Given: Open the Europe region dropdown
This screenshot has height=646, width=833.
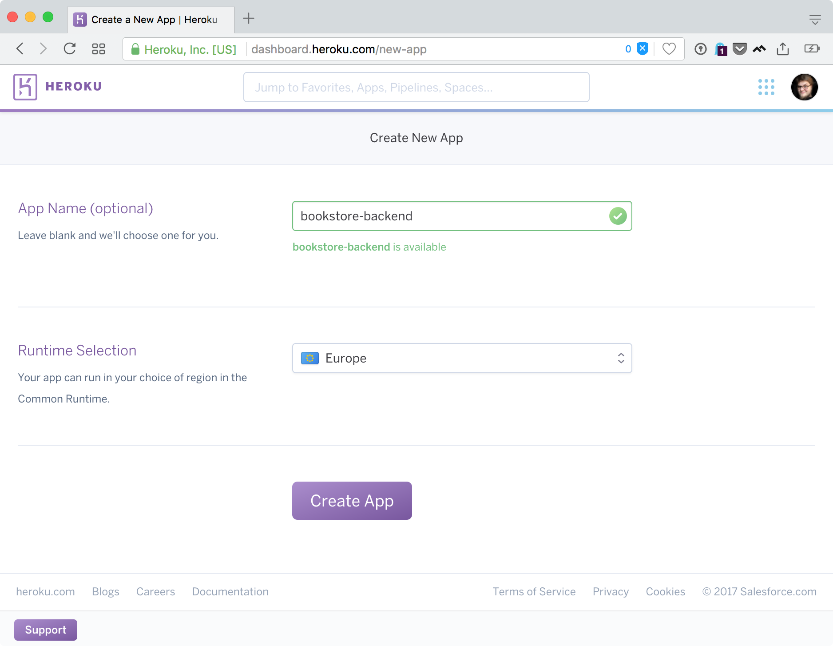Looking at the screenshot, I should click(462, 358).
